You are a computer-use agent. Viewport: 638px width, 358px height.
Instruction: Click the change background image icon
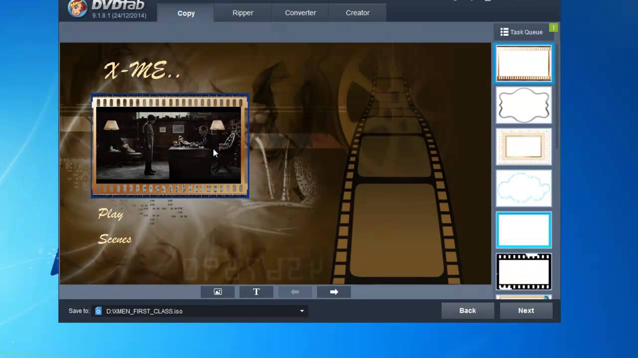coord(218,292)
